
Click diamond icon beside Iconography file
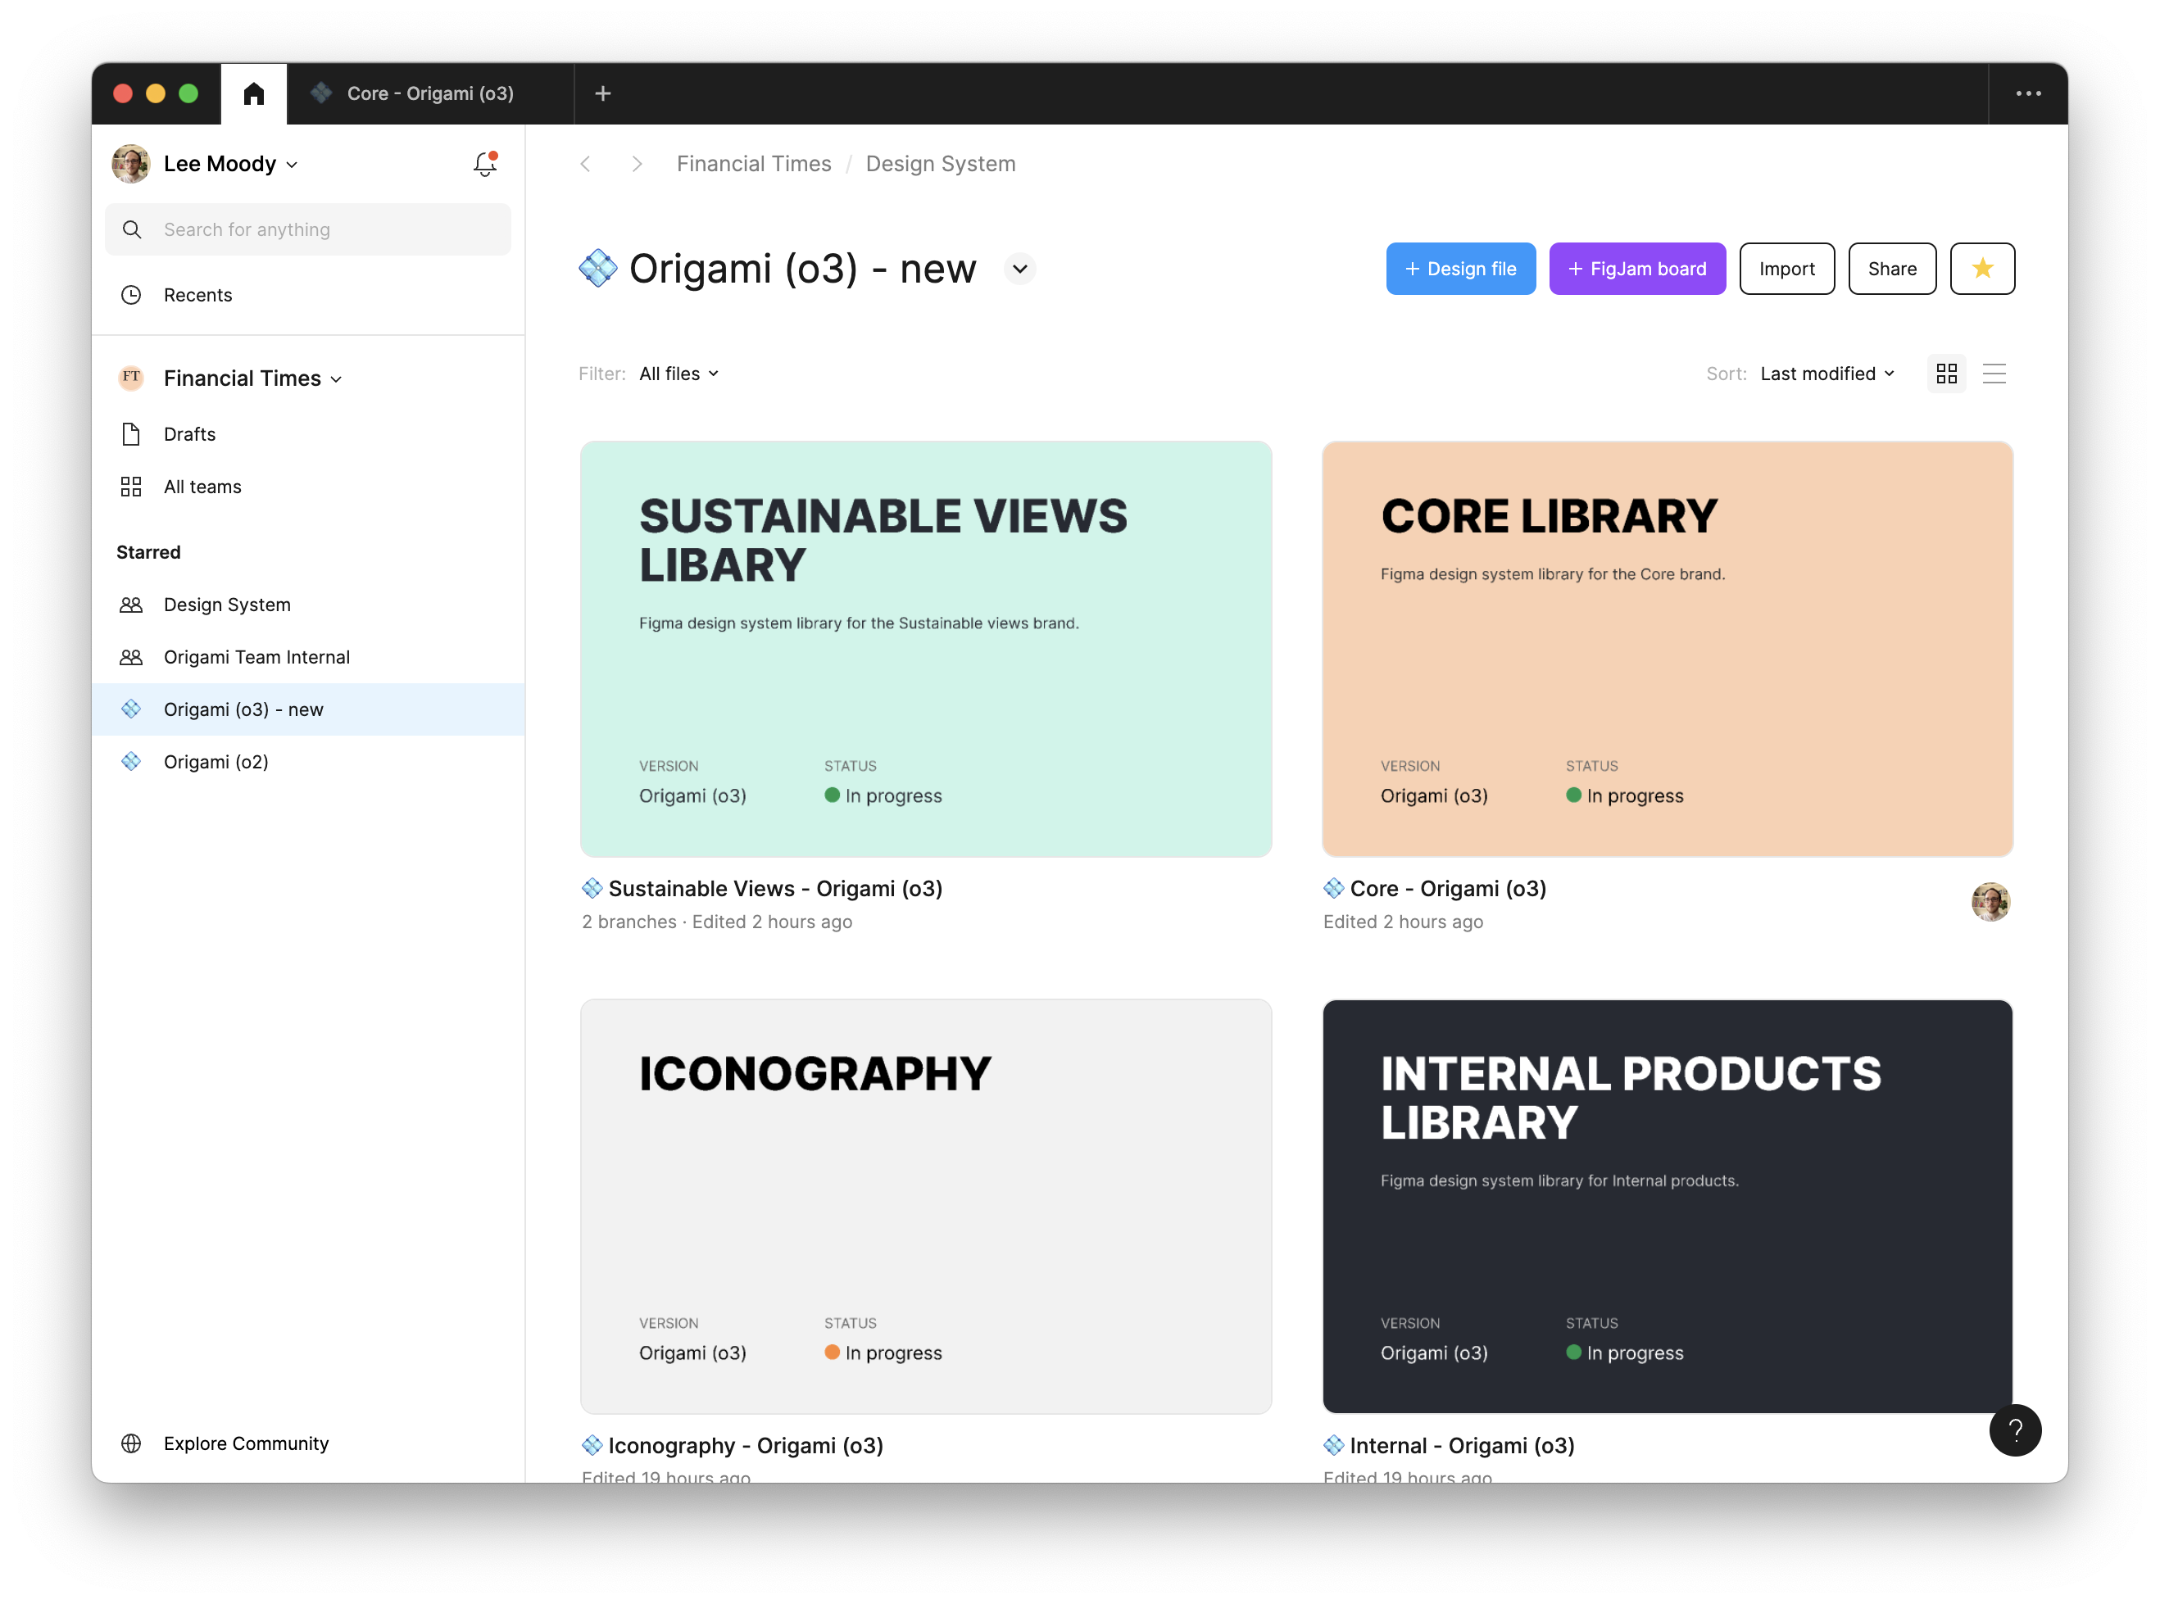point(592,1445)
